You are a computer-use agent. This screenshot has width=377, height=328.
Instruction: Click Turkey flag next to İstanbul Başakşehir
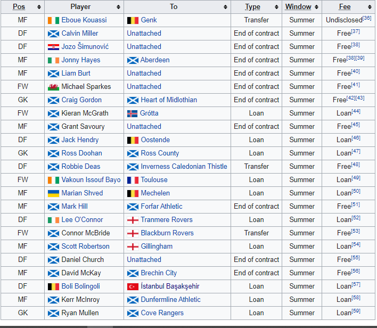[x=133, y=286]
